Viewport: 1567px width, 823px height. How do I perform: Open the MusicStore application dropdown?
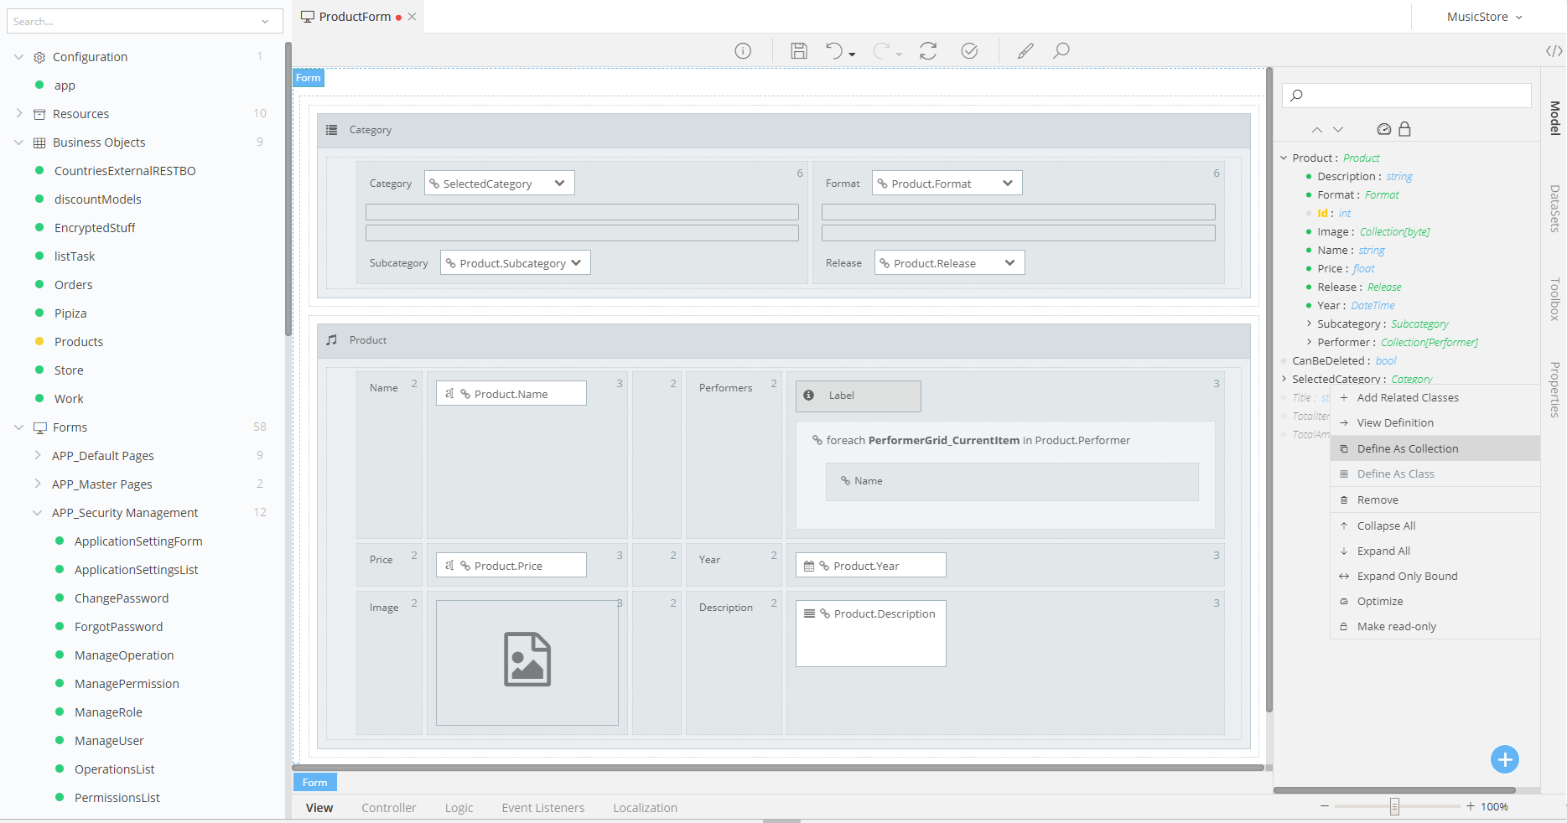[x=1484, y=17]
